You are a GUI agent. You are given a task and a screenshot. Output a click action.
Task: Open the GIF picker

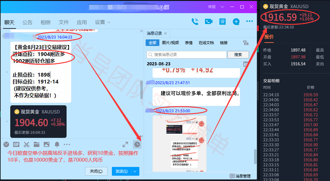click(x=16, y=144)
